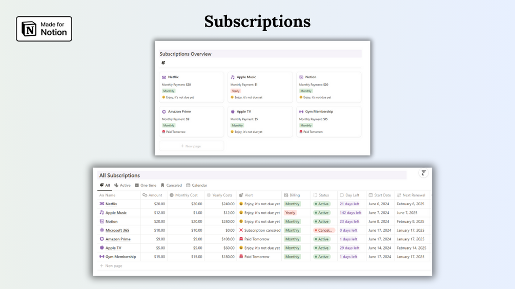Click the Netflix row icon in table
Screen dimensions: 515x289
coord(102,204)
